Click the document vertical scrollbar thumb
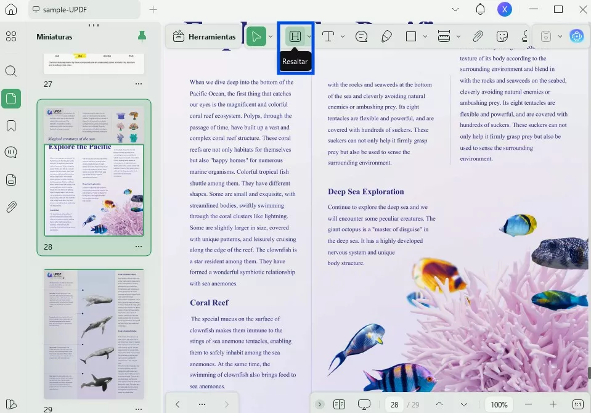The width and height of the screenshot is (591, 413). click(x=589, y=373)
